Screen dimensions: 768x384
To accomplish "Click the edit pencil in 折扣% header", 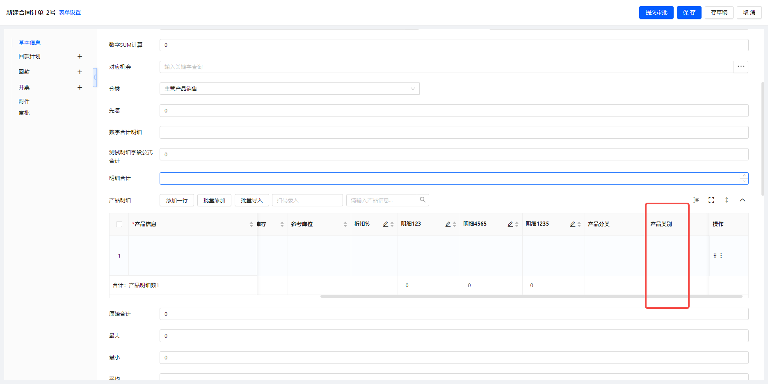I will (x=386, y=224).
